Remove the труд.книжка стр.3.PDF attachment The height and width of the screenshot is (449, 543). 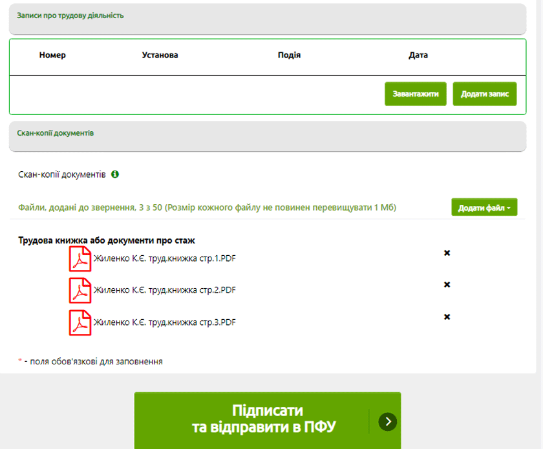(447, 317)
